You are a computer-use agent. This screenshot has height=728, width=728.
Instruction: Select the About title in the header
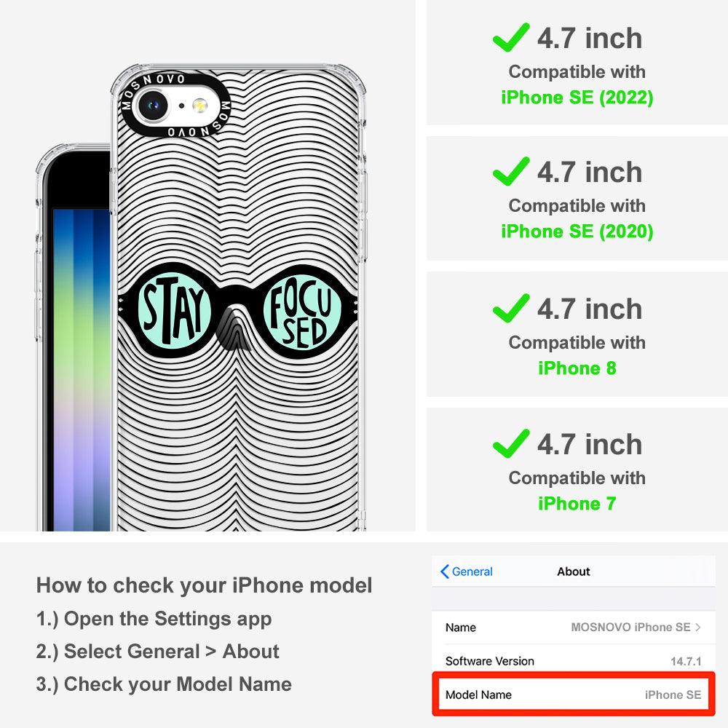tap(574, 571)
